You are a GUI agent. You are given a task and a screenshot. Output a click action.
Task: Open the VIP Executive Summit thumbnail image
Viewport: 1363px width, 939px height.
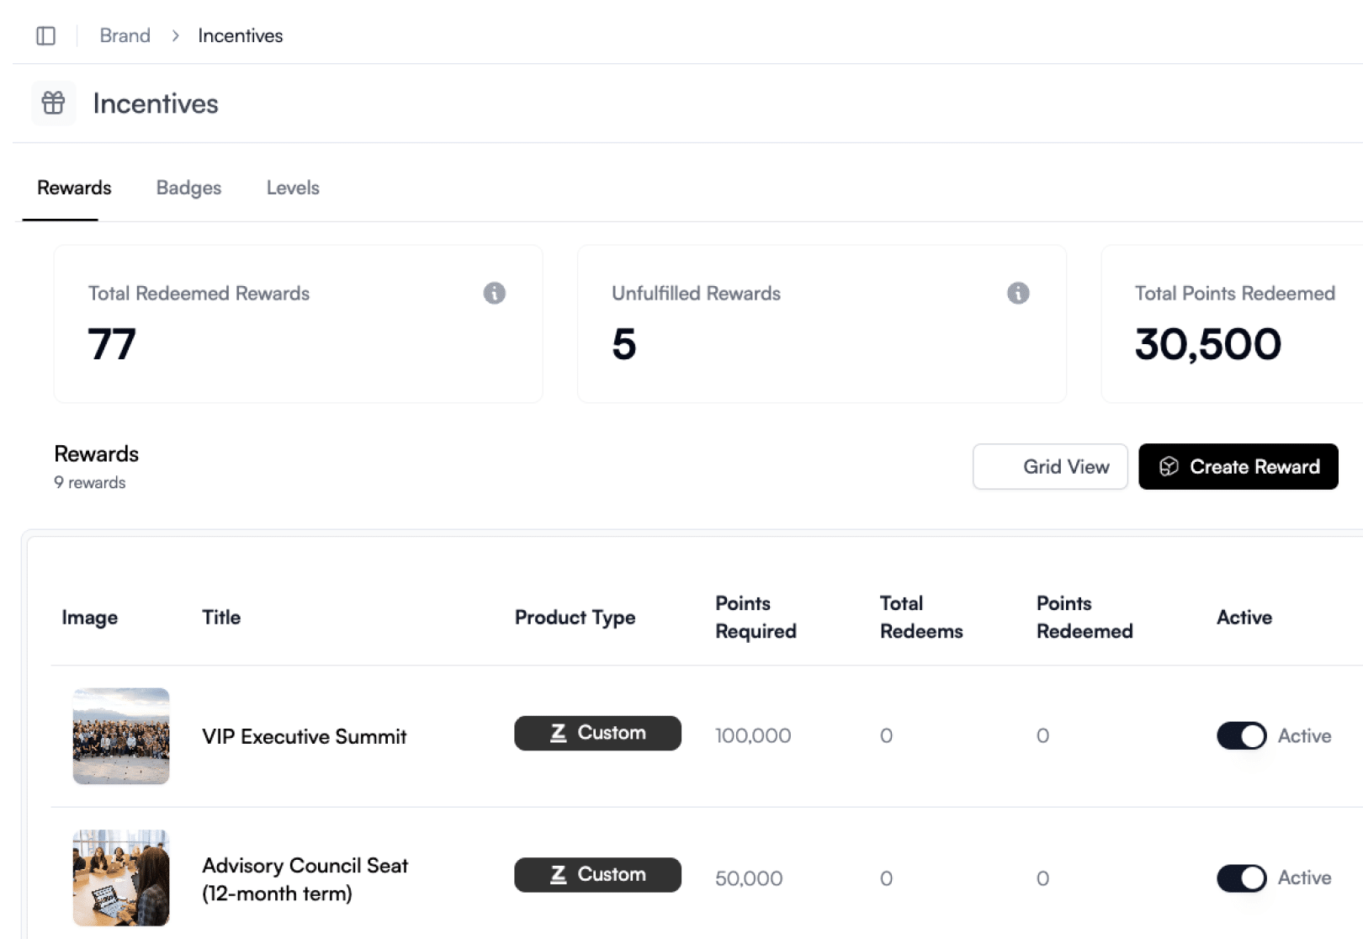click(121, 736)
